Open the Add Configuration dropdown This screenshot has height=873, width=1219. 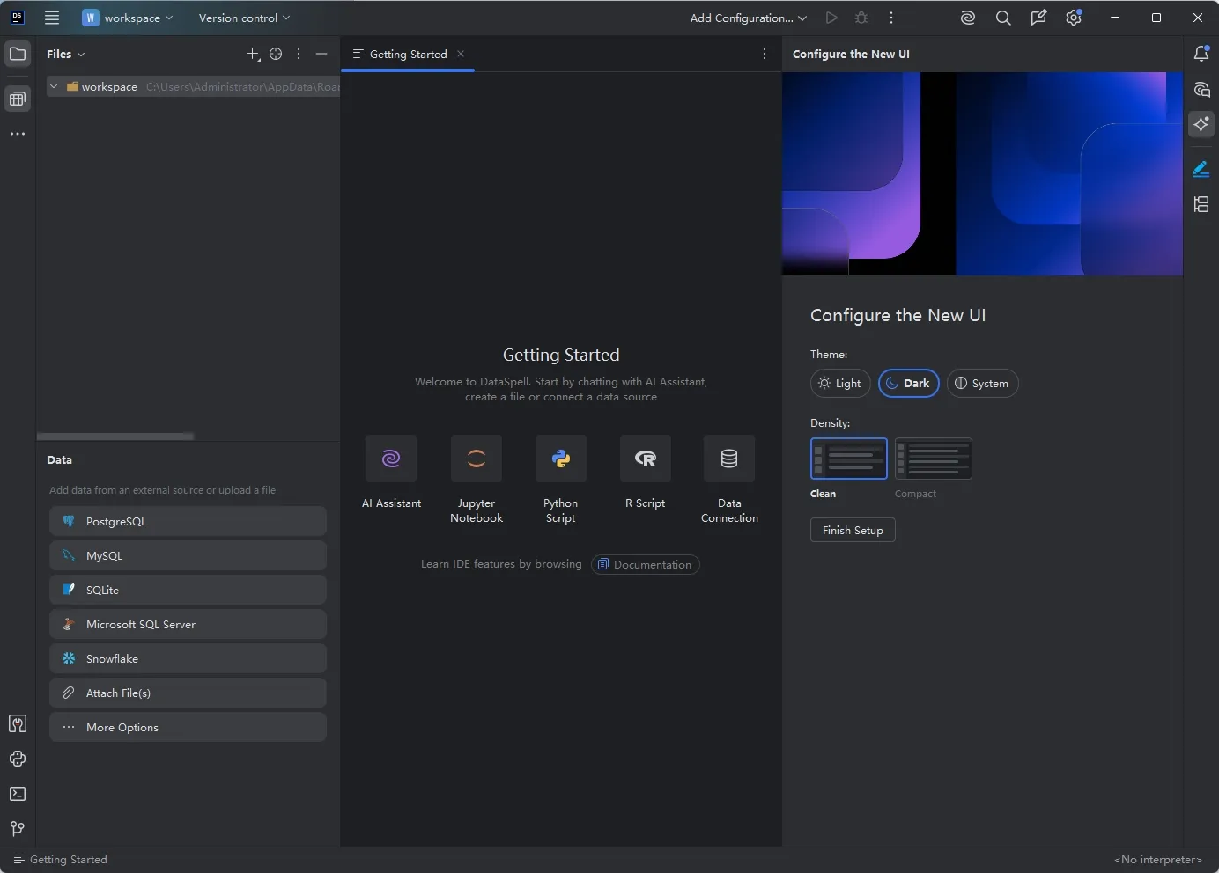coord(745,18)
